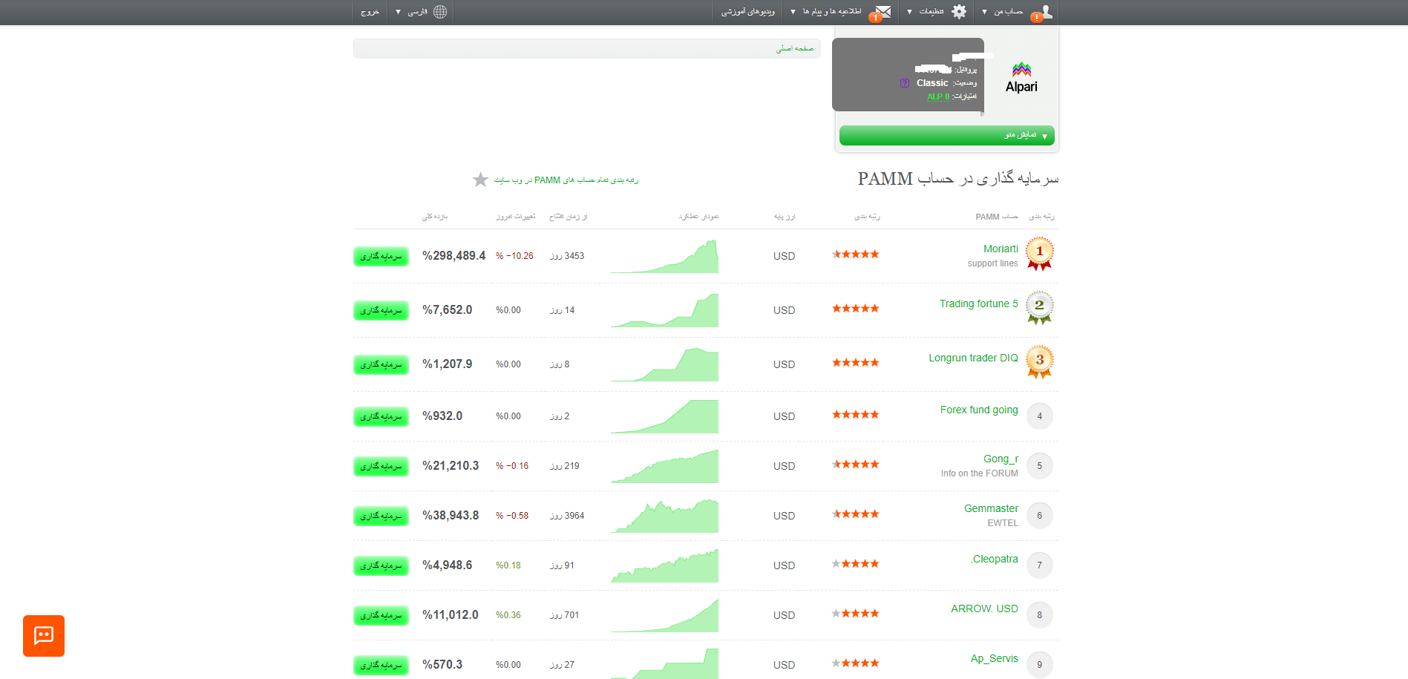Click the invest button in ARROW. USD row
Viewport: 1408px width, 679px height.
coord(381,615)
